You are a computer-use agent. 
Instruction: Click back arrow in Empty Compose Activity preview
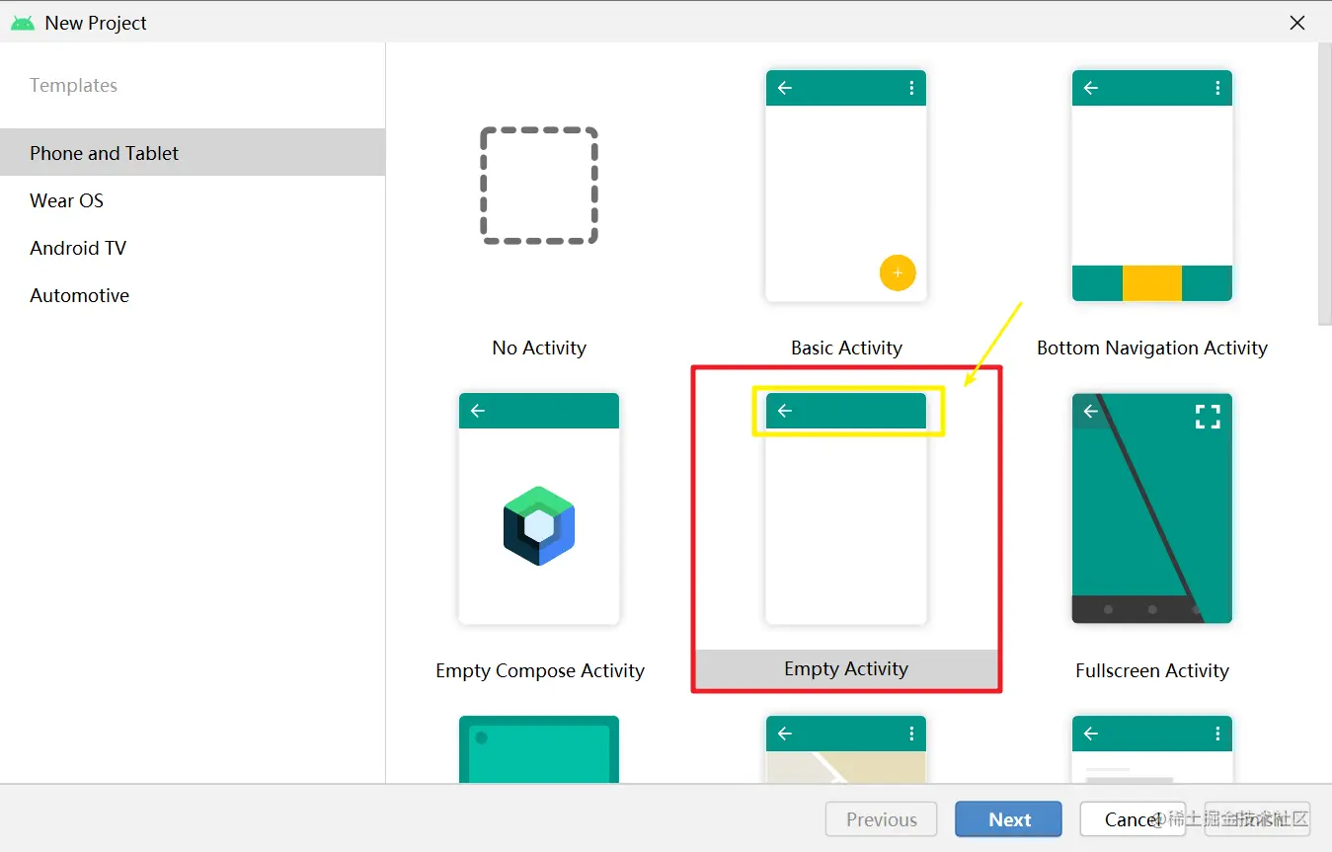pyautogui.click(x=478, y=411)
